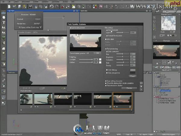Enable the Lens glare checkbox
181x136 pixels.
click(106, 39)
